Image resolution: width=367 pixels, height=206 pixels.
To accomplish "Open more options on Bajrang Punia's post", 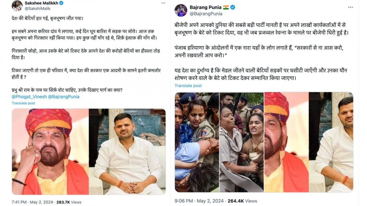I will point(351,7).
